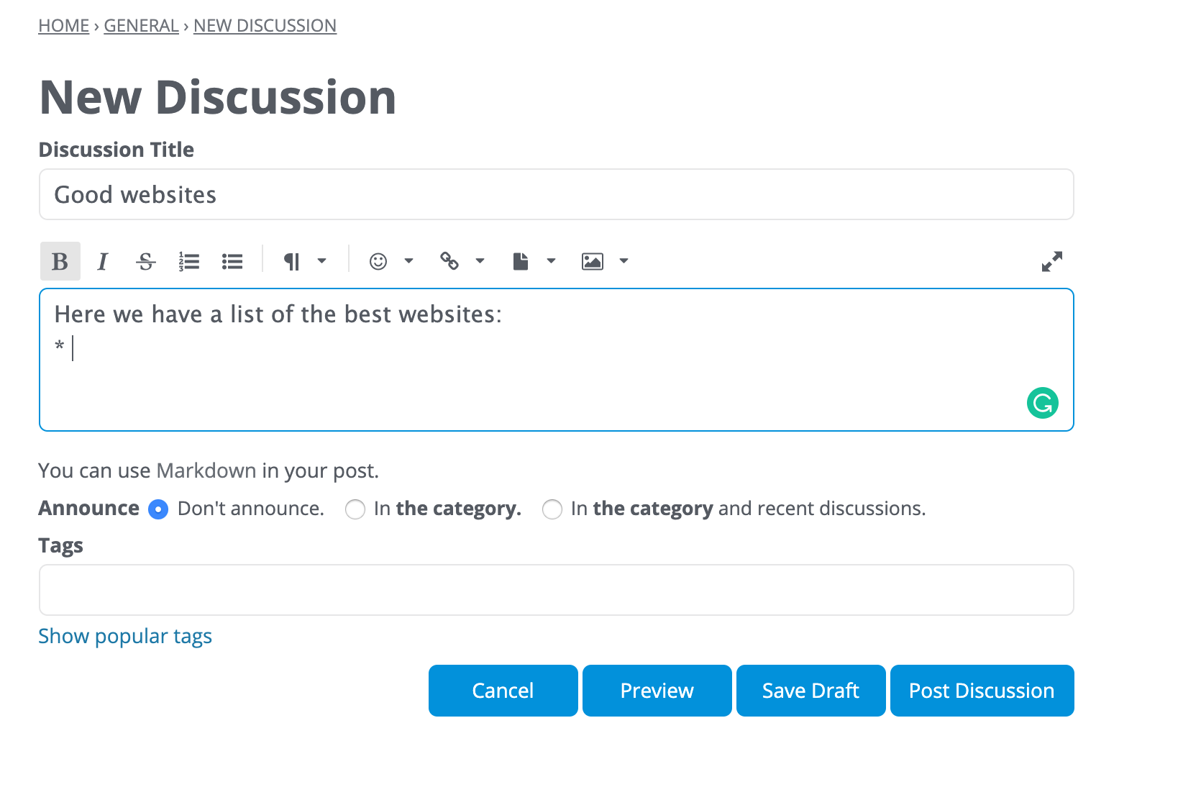1201x800 pixels.
Task: Announce in category and recent discussions
Action: point(552,509)
